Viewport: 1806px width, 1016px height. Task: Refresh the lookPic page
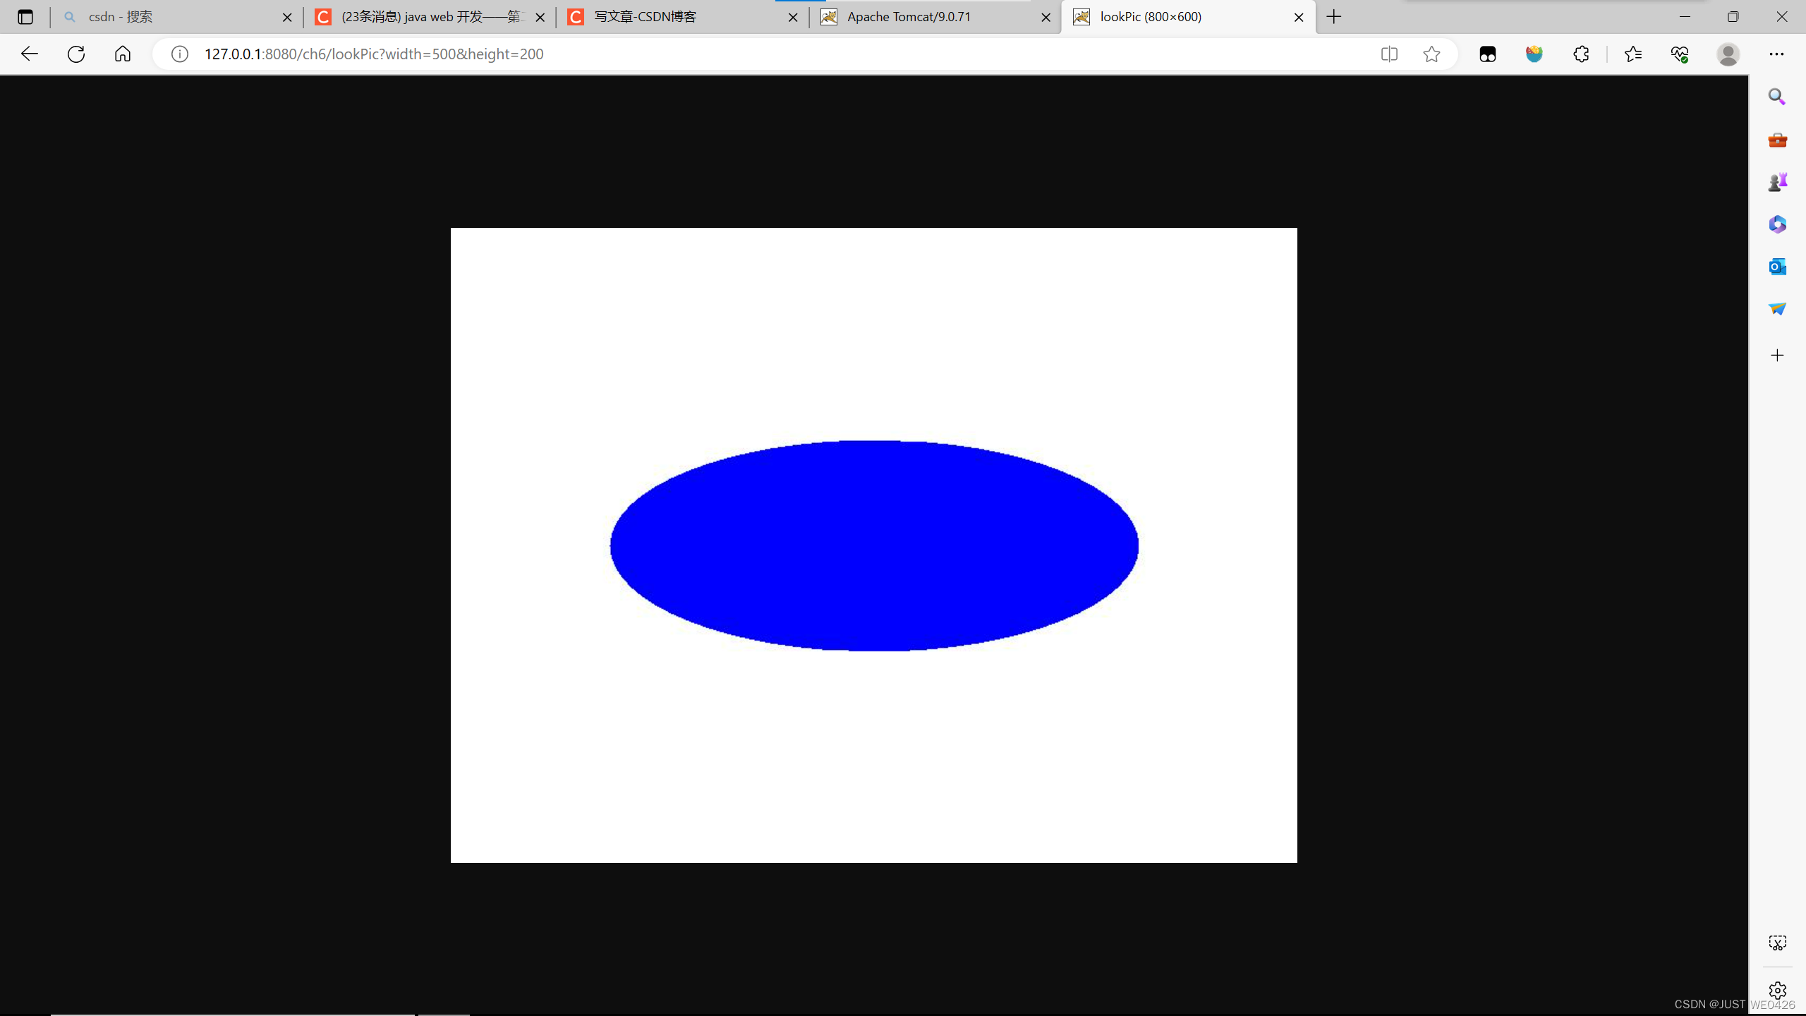(76, 54)
